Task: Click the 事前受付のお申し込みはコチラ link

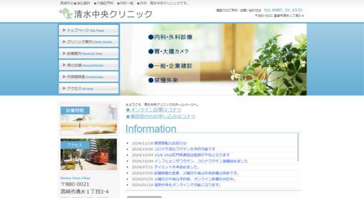Action: (160, 116)
